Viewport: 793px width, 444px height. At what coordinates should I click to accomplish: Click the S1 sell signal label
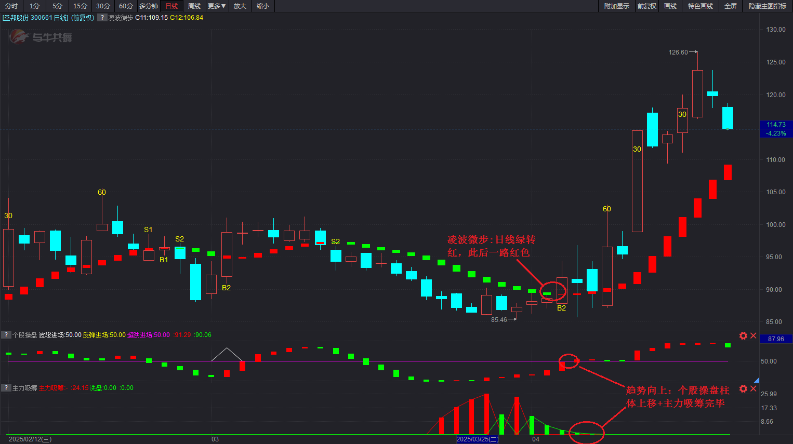149,230
